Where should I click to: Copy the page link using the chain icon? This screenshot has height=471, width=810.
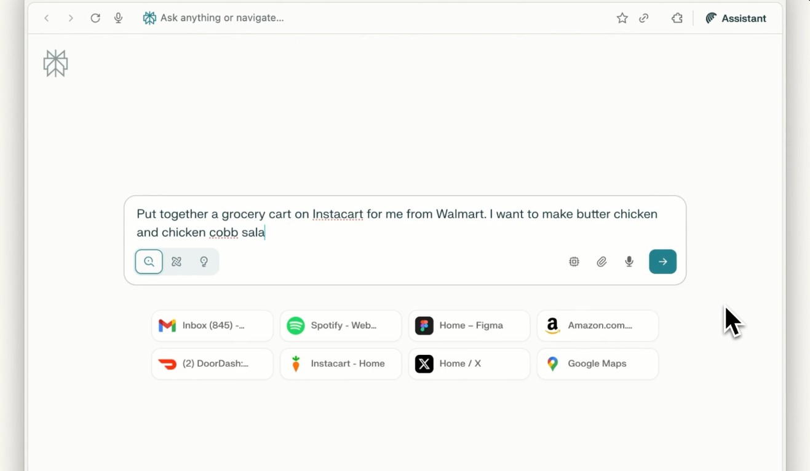pos(644,18)
